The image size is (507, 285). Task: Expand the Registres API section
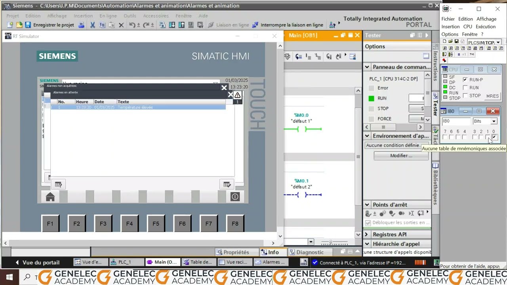(x=367, y=234)
